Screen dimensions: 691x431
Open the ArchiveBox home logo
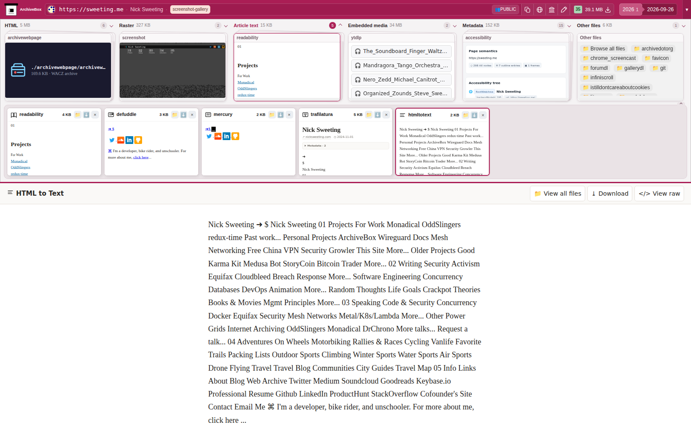point(11,9)
